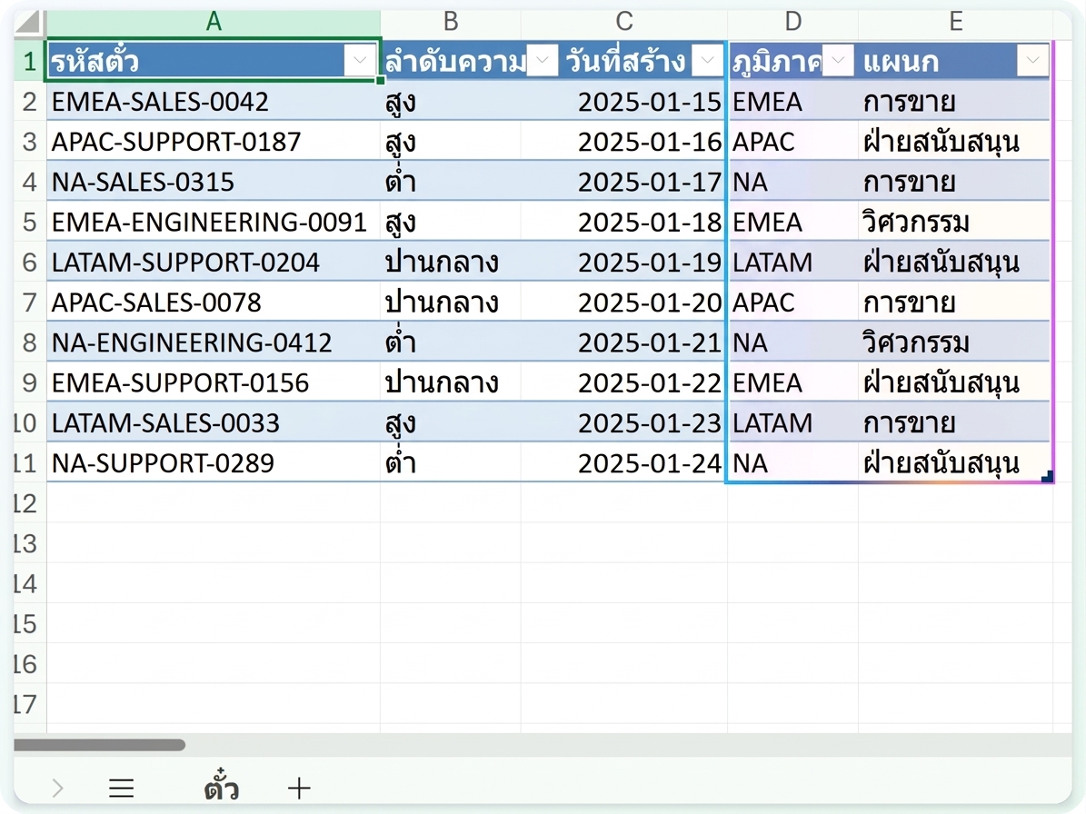
Task: Select column B header
Action: pyautogui.click(x=450, y=22)
